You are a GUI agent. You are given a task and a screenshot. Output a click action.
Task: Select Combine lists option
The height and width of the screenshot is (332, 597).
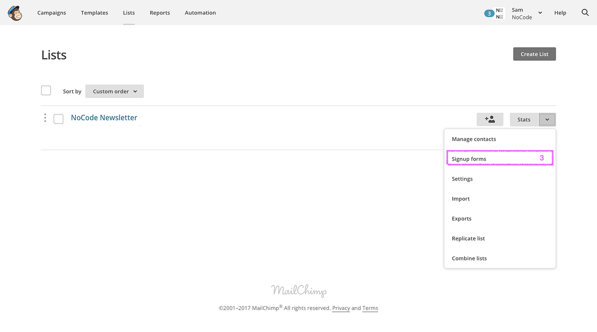pos(500,258)
